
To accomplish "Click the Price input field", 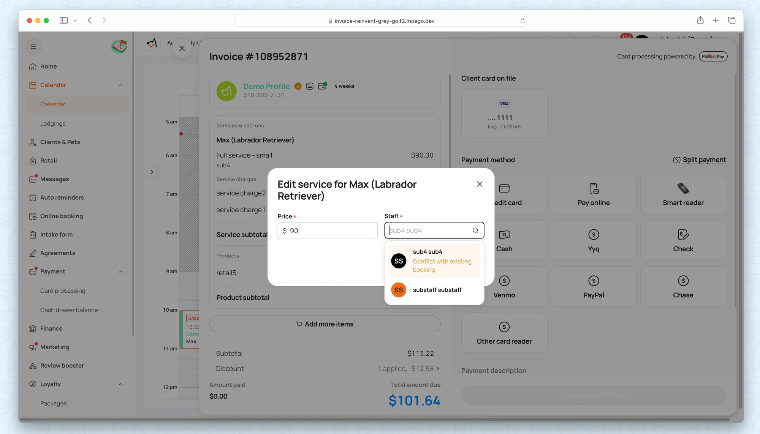I will pyautogui.click(x=327, y=231).
